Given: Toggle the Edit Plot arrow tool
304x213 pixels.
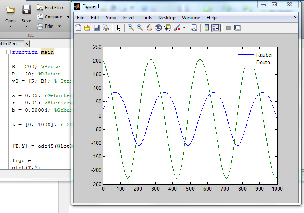Looking at the screenshot, I should pos(118,28).
